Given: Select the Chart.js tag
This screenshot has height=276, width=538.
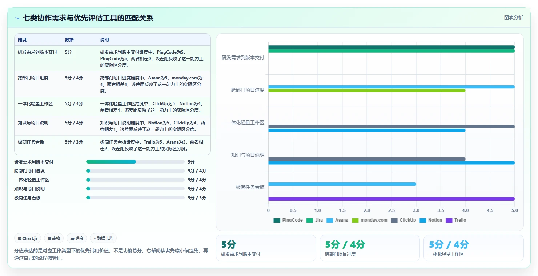Looking at the screenshot, I should tap(28, 238).
